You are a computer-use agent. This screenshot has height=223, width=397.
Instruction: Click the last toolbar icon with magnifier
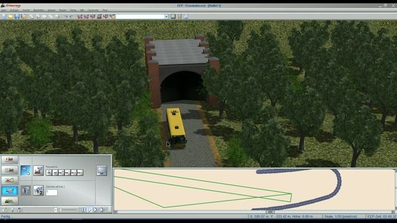click(x=186, y=17)
